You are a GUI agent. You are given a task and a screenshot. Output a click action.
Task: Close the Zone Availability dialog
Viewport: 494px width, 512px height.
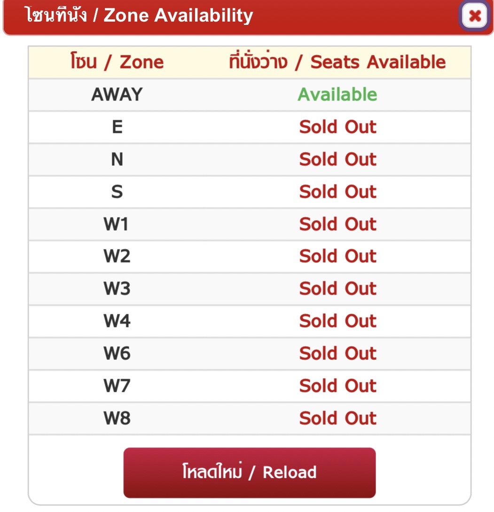[x=475, y=16]
